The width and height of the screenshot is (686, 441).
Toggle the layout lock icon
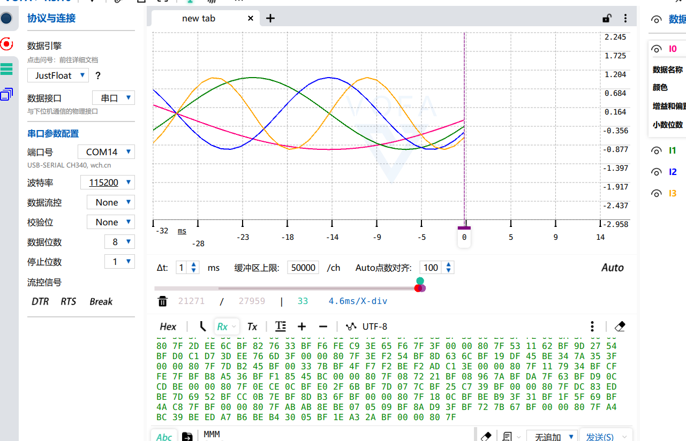(x=607, y=18)
